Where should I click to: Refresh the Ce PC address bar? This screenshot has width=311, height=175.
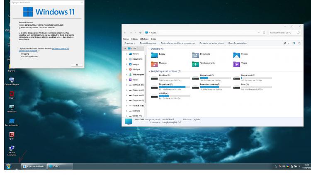(264, 32)
